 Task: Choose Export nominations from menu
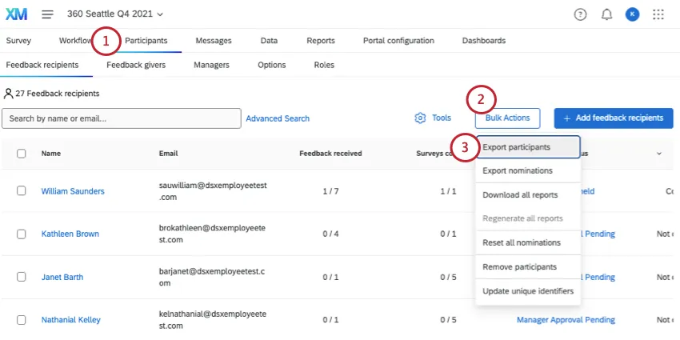[528, 171]
